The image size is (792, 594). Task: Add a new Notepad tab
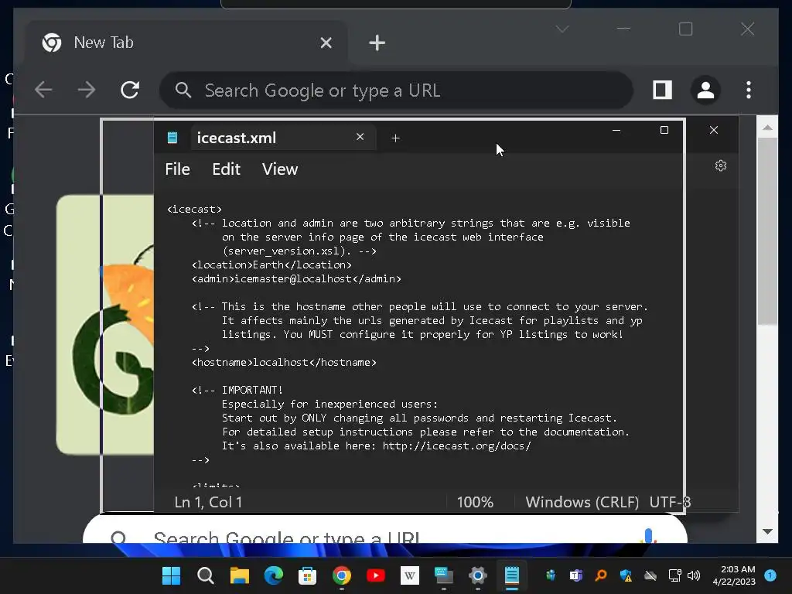click(x=395, y=138)
